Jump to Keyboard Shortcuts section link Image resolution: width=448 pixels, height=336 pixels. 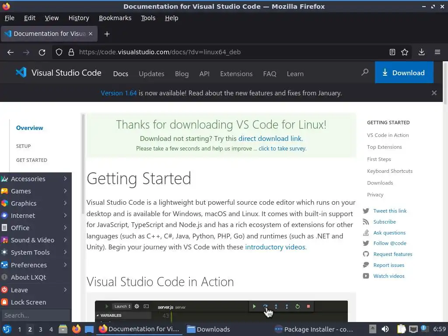[390, 171]
